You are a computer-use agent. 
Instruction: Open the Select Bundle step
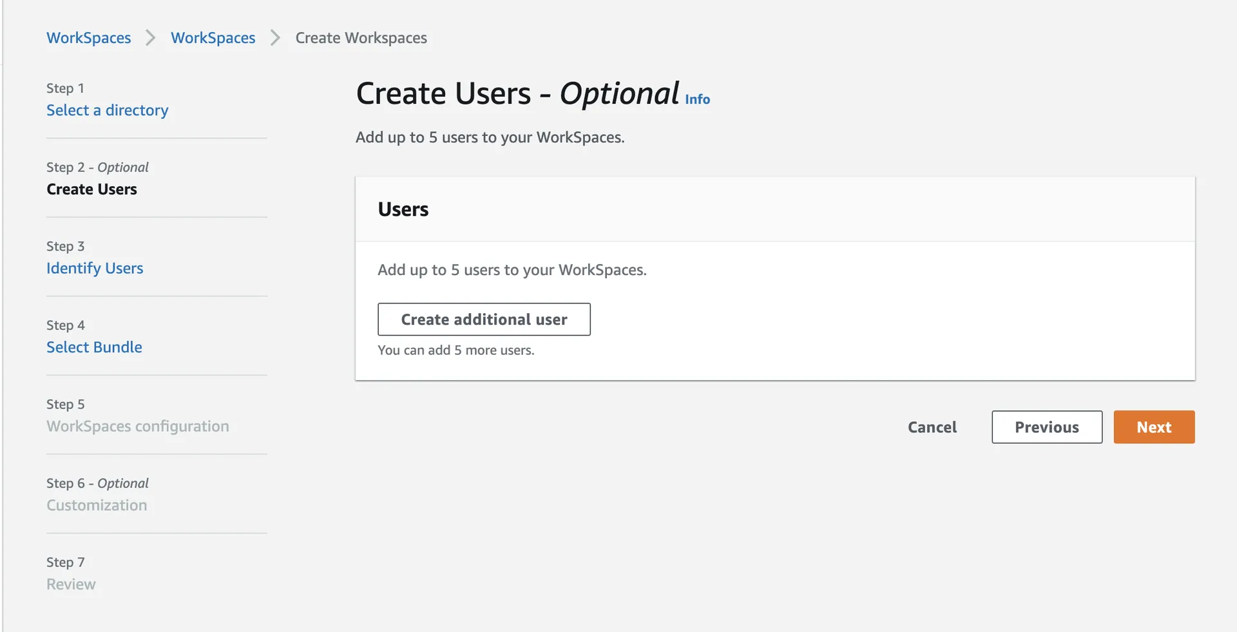point(94,347)
